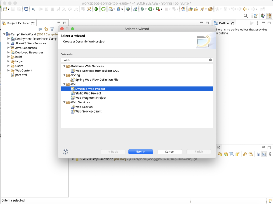Toggle Link with Editor in Project Explorer
This screenshot has height=204, width=273.
point(46,29)
